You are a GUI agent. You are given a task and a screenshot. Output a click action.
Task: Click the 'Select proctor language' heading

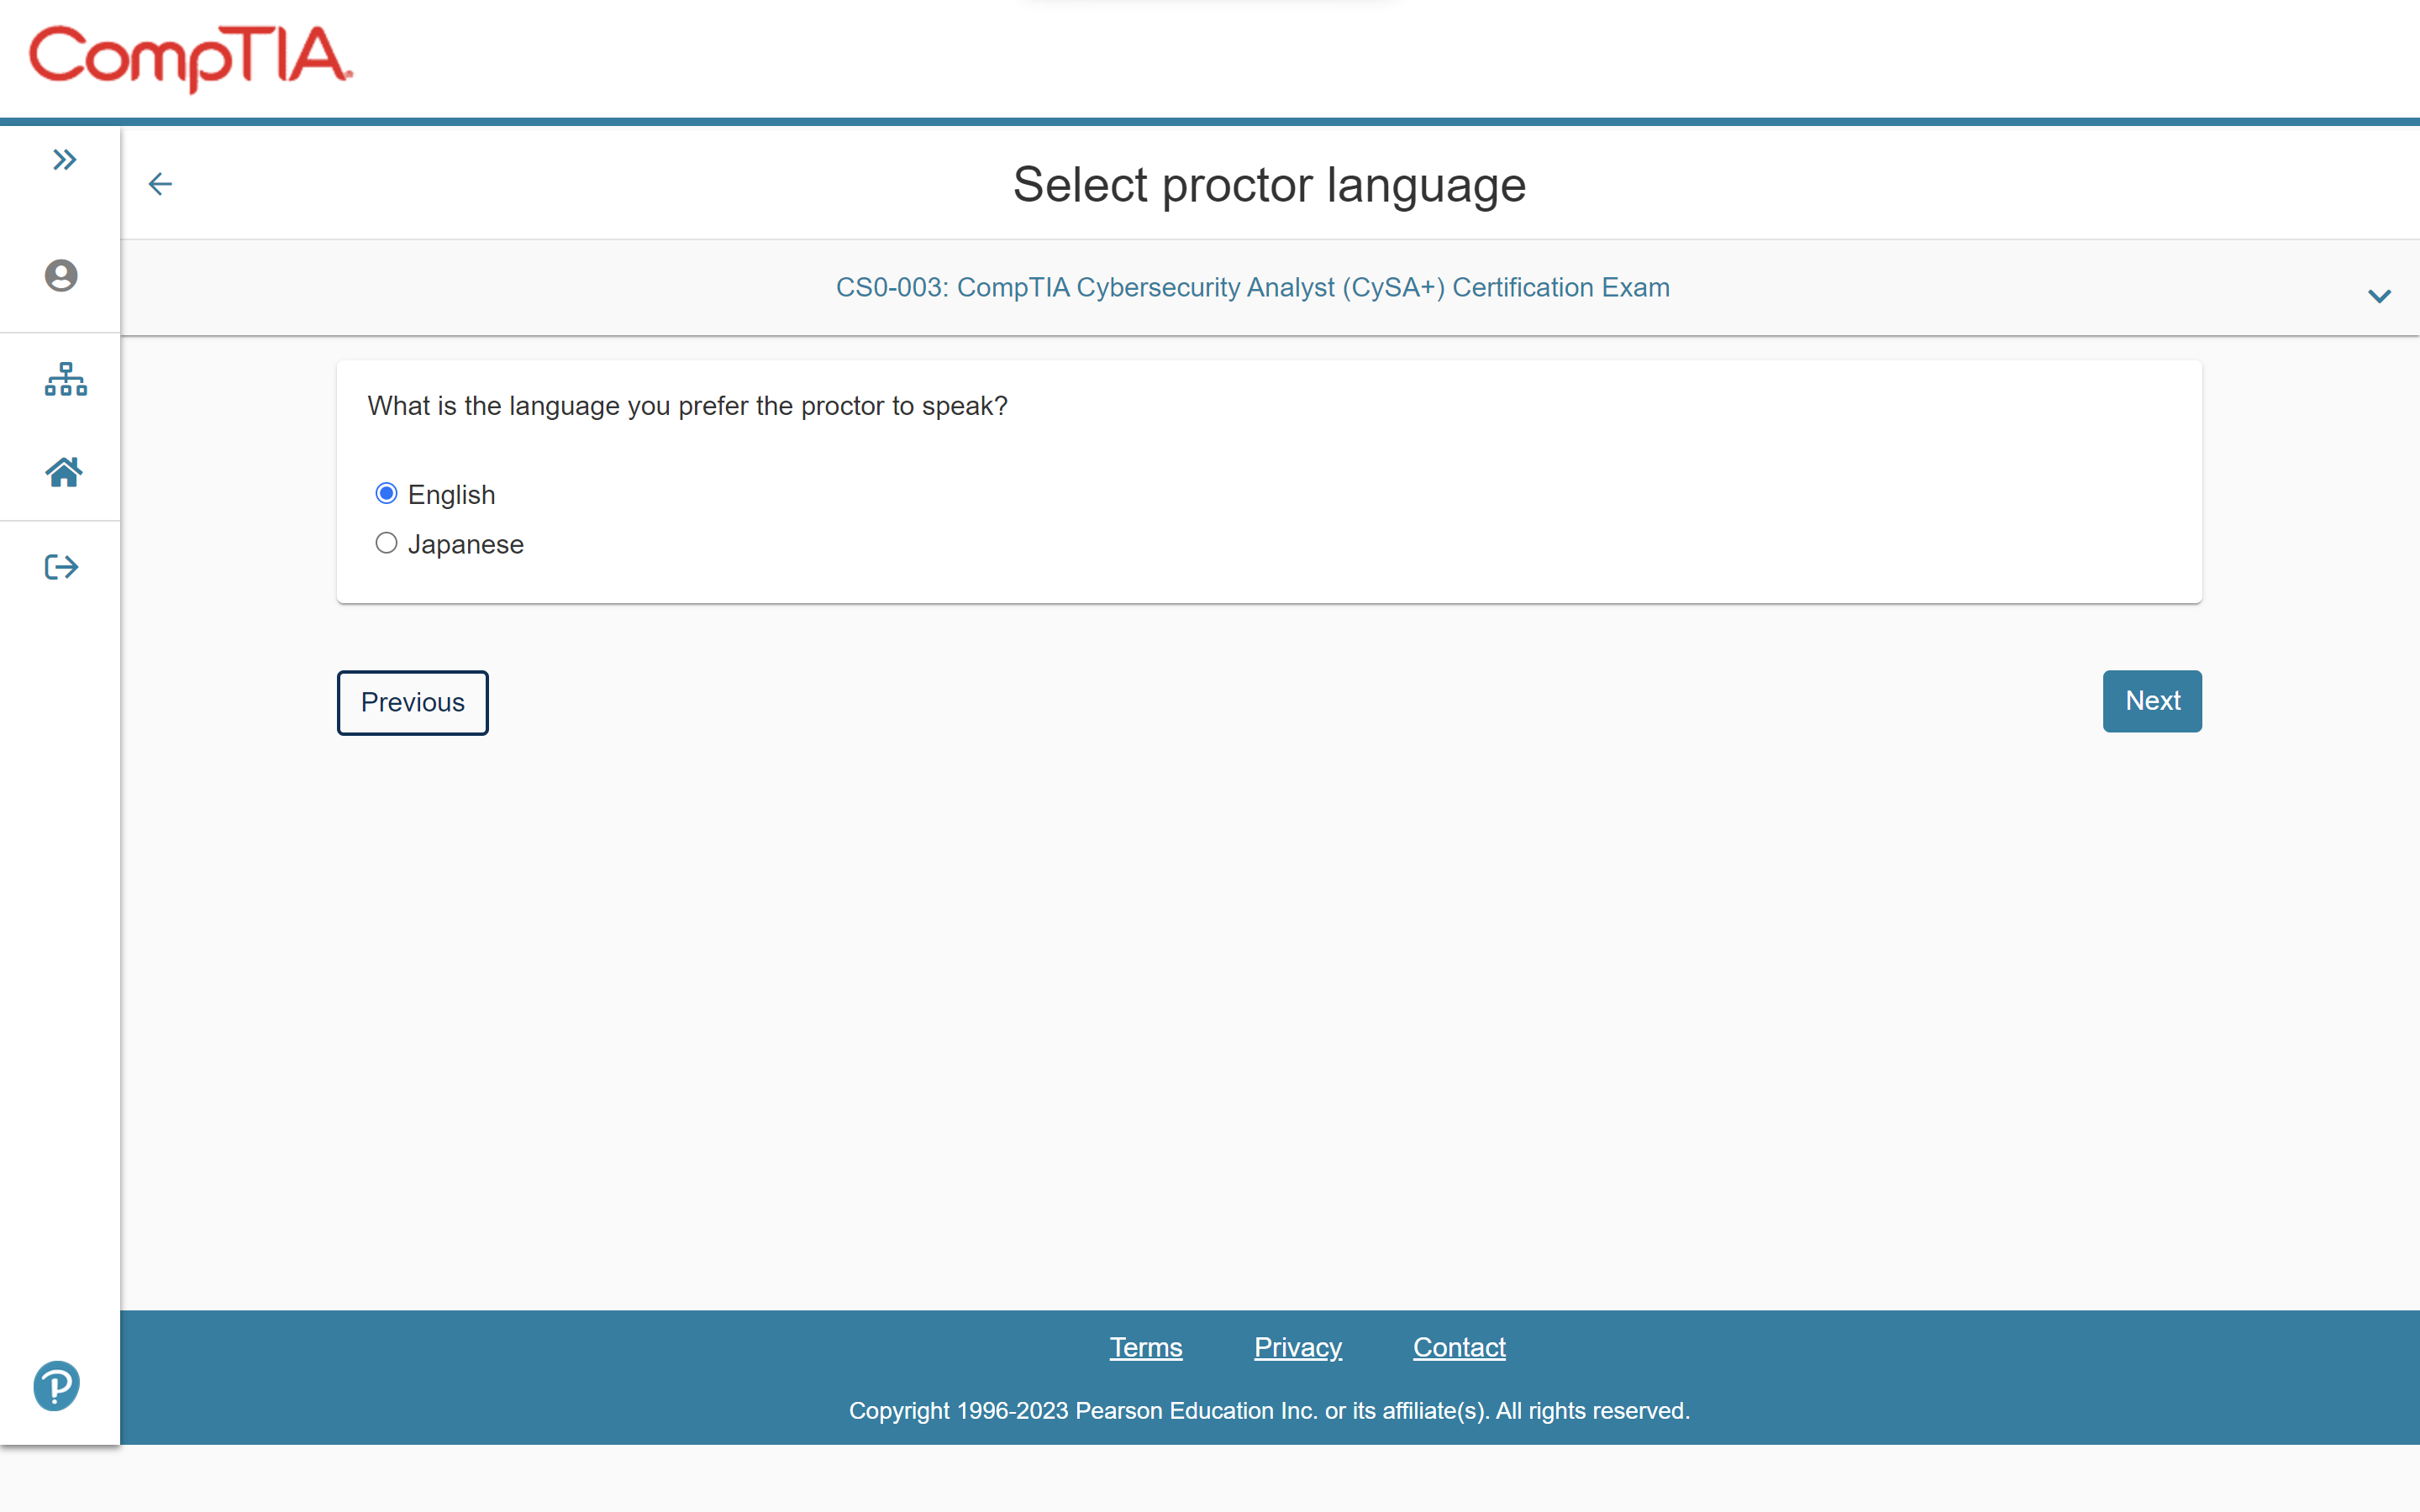1269,185
